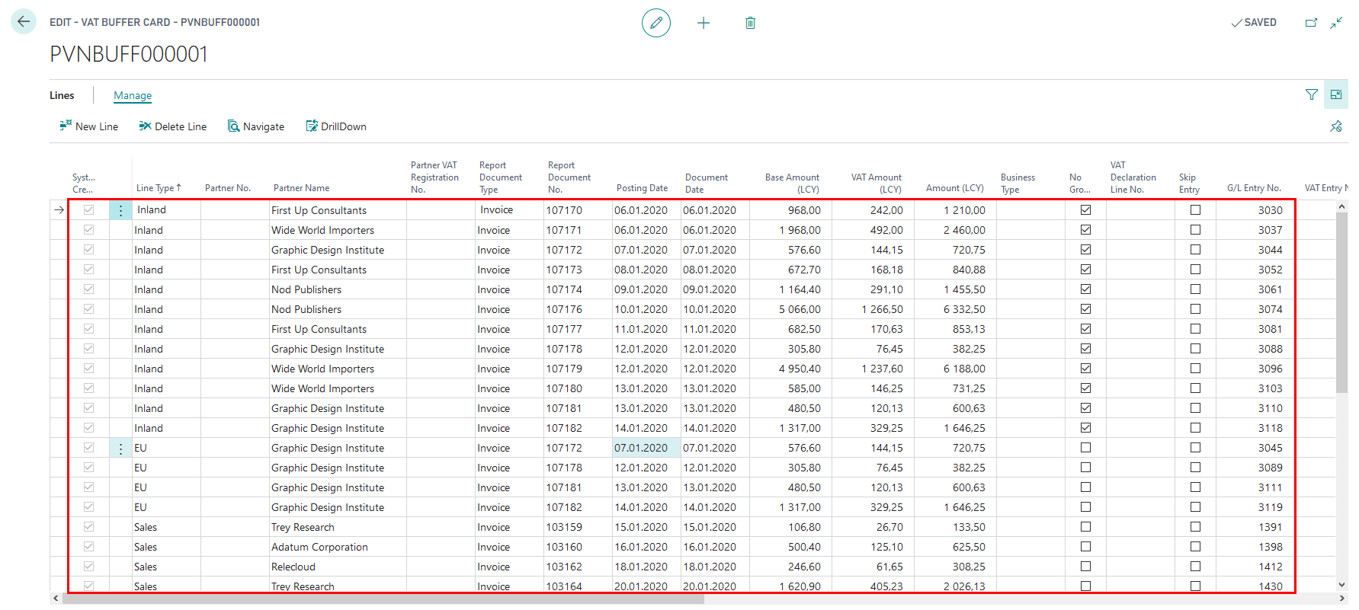
Task: Click the Partner Name column header
Action: pos(301,188)
